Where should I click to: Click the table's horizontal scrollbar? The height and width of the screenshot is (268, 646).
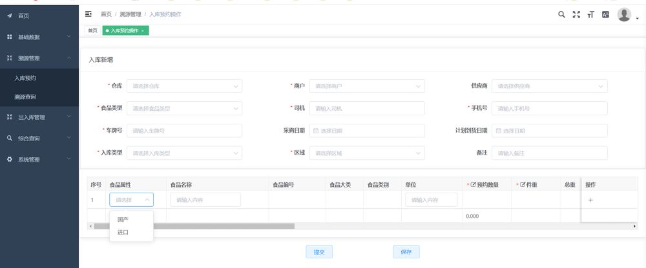[x=194, y=226]
